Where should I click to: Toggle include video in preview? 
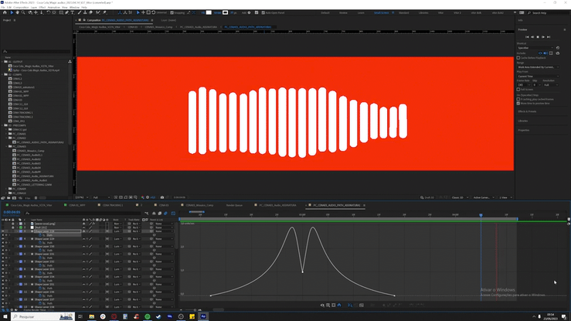click(x=540, y=53)
